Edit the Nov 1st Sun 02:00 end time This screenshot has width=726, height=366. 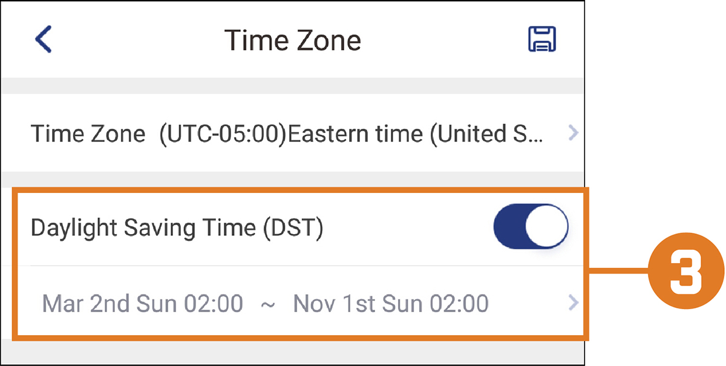[391, 303]
